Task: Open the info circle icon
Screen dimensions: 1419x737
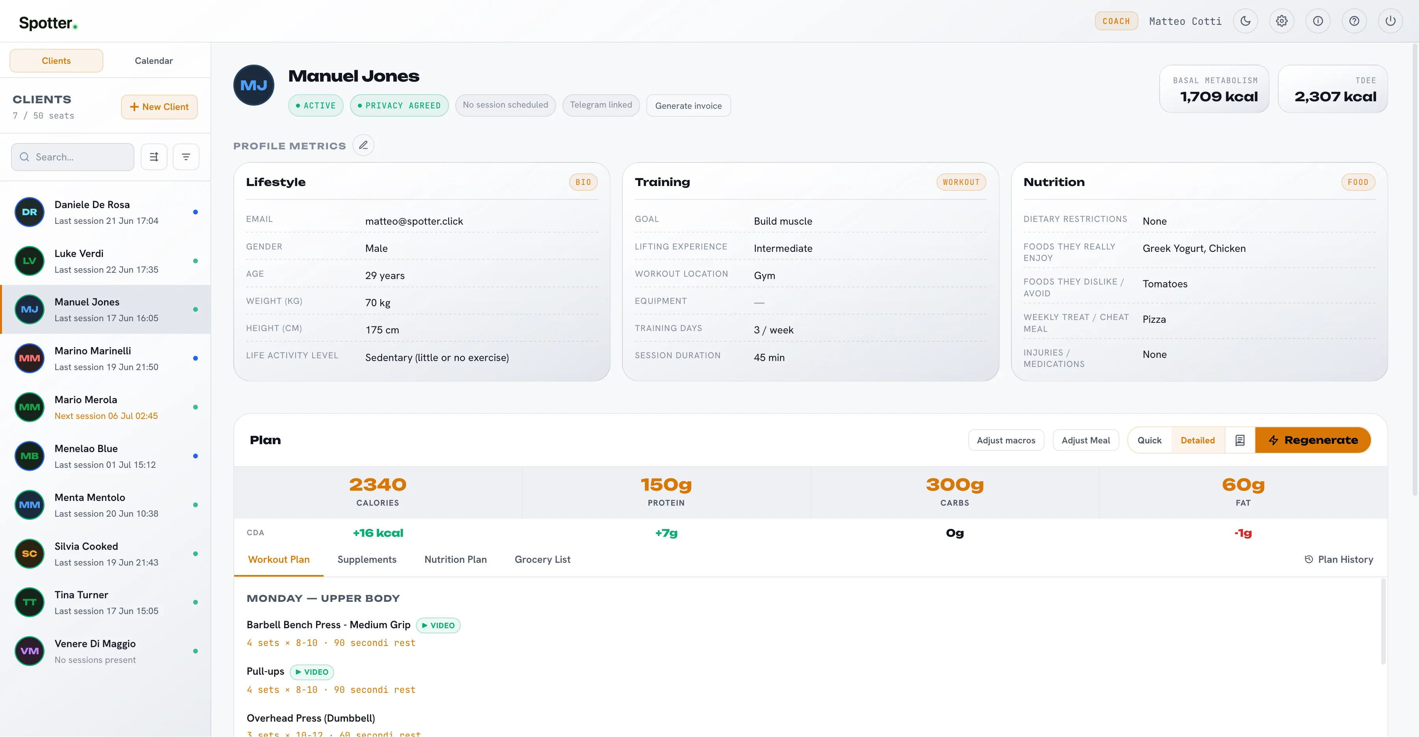Action: [x=1318, y=21]
